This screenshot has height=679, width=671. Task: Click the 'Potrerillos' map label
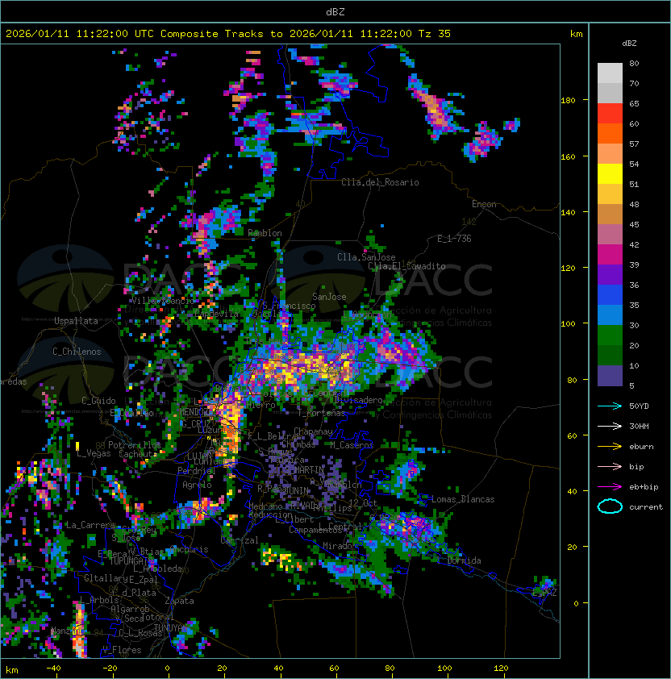(x=135, y=445)
